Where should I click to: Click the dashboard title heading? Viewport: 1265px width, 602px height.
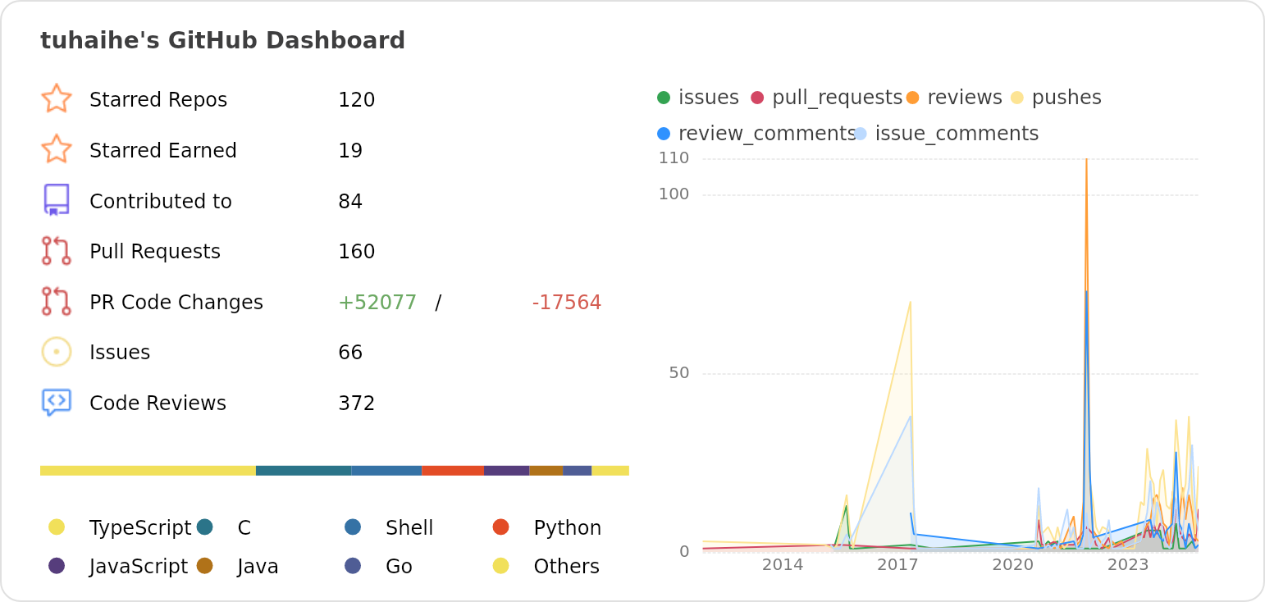tap(222, 40)
